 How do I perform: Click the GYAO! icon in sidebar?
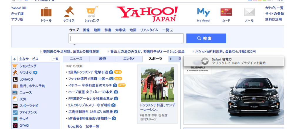[x=15, y=125]
